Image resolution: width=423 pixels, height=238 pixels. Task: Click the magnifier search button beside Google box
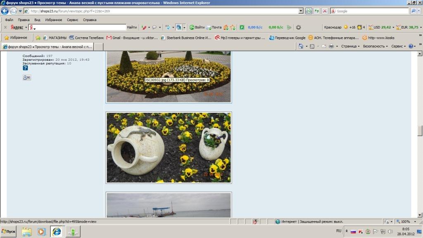413,11
